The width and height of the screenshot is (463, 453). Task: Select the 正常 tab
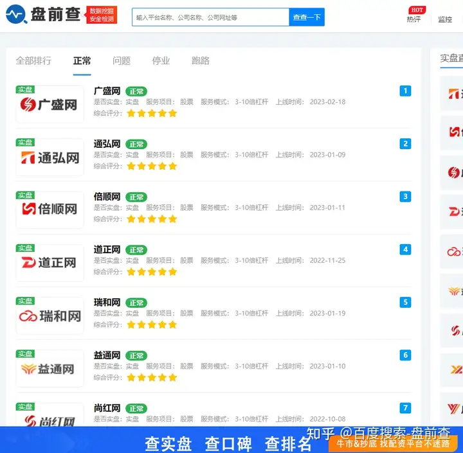[82, 61]
